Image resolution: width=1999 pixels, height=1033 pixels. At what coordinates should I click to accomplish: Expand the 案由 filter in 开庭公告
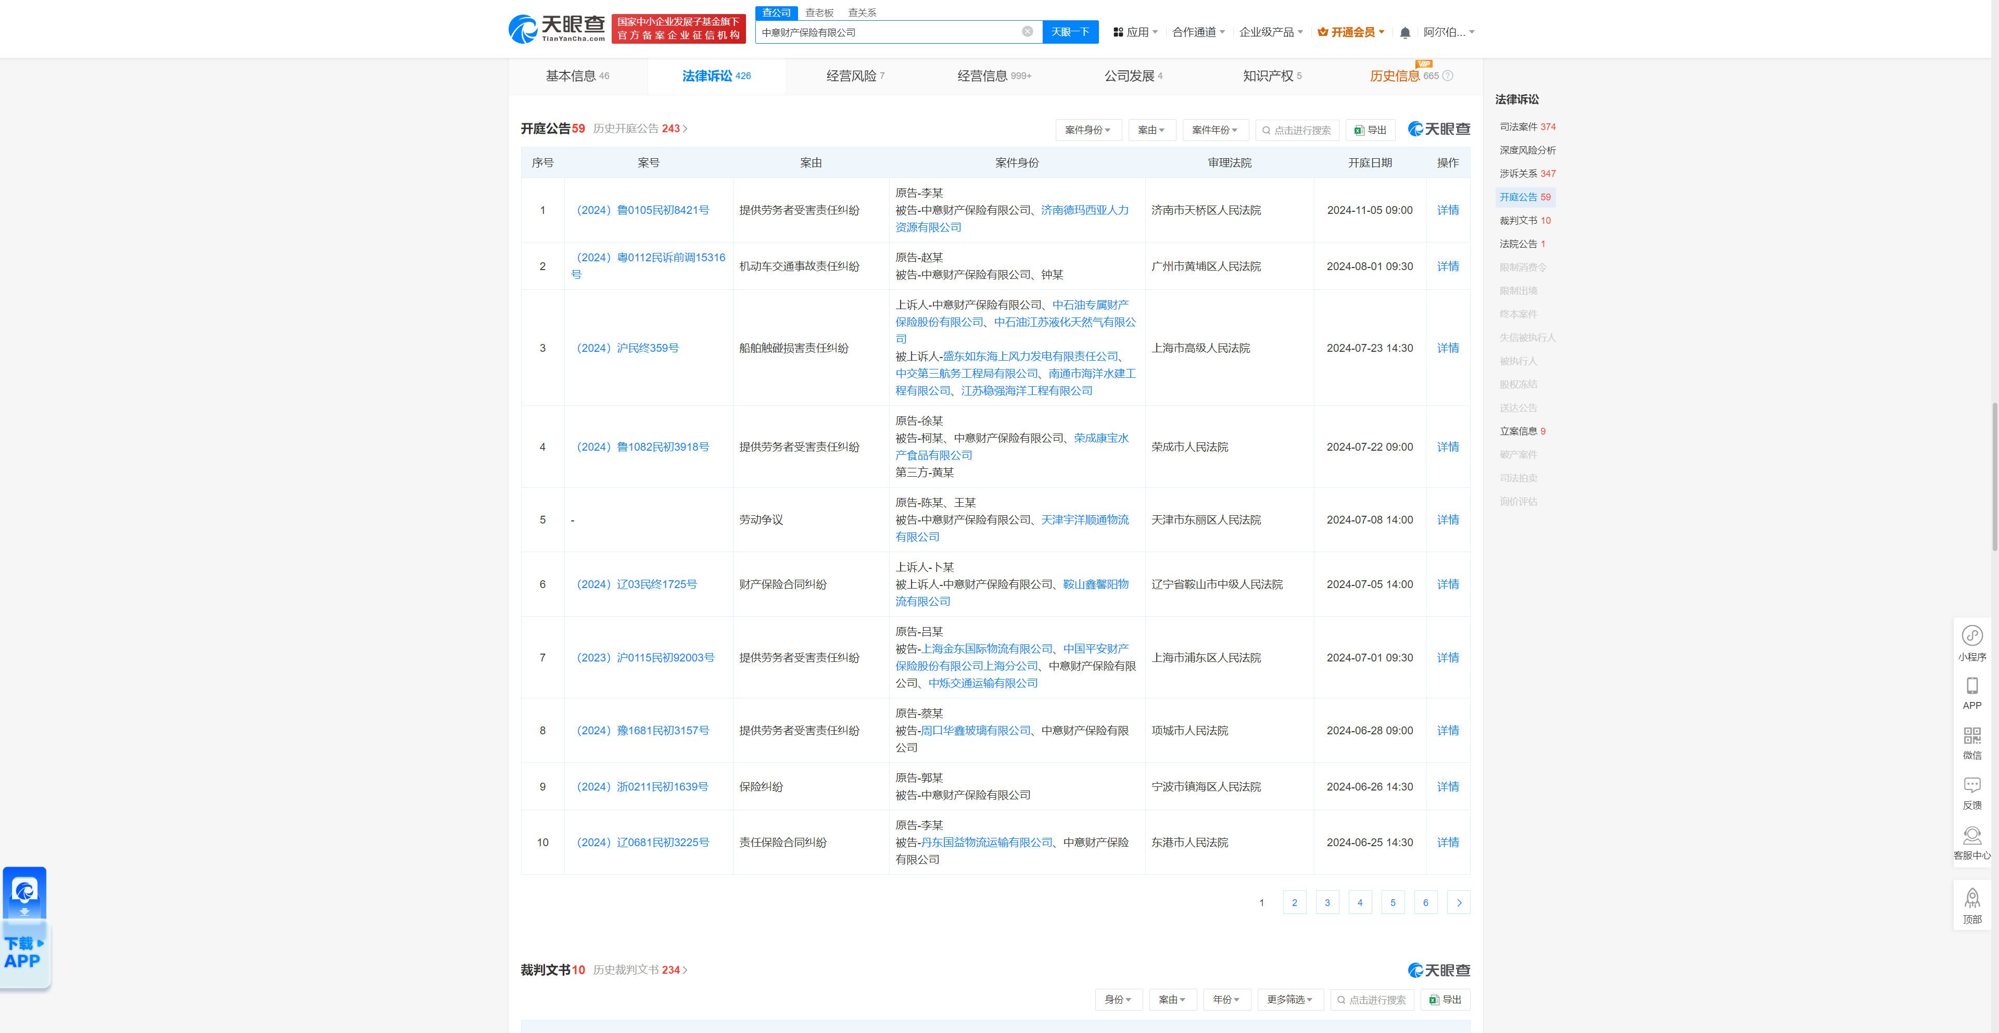[x=1152, y=130]
